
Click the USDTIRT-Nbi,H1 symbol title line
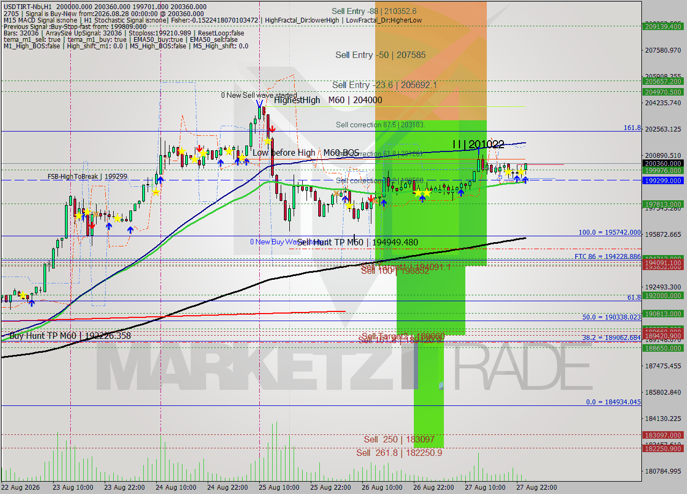point(105,6)
